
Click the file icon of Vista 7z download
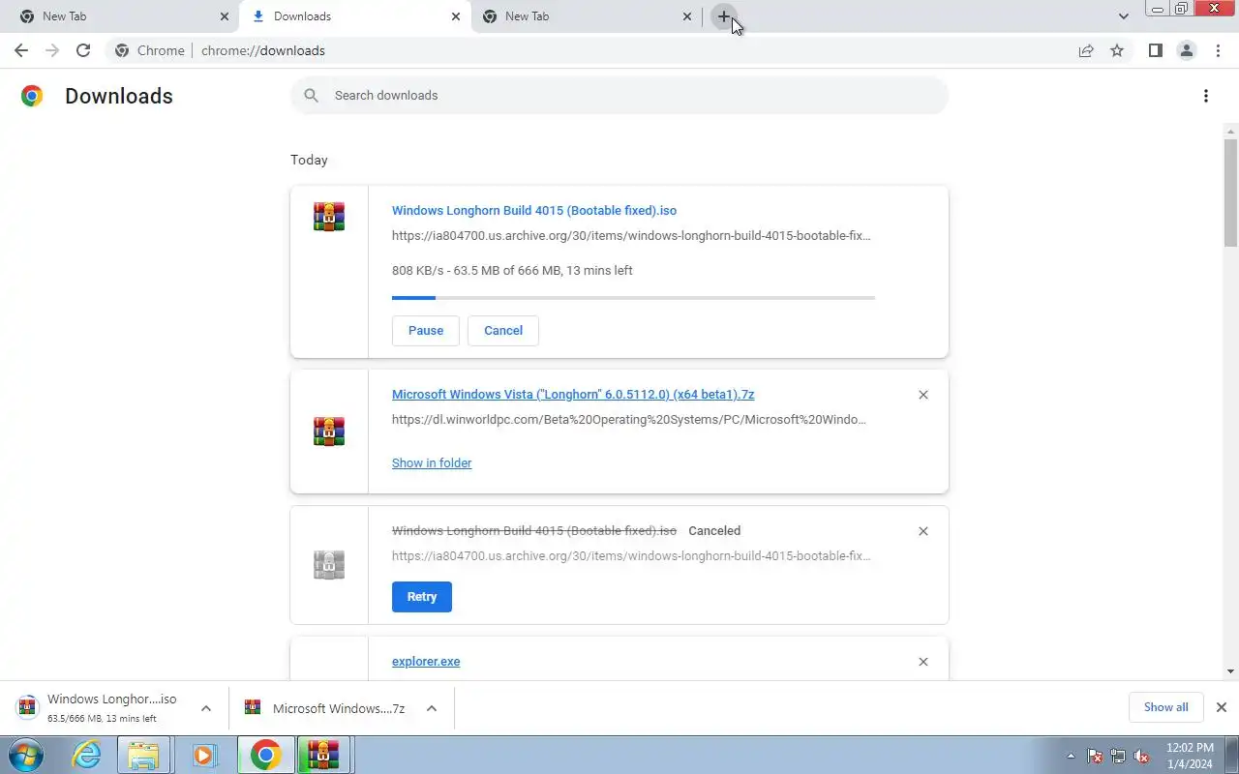point(329,432)
